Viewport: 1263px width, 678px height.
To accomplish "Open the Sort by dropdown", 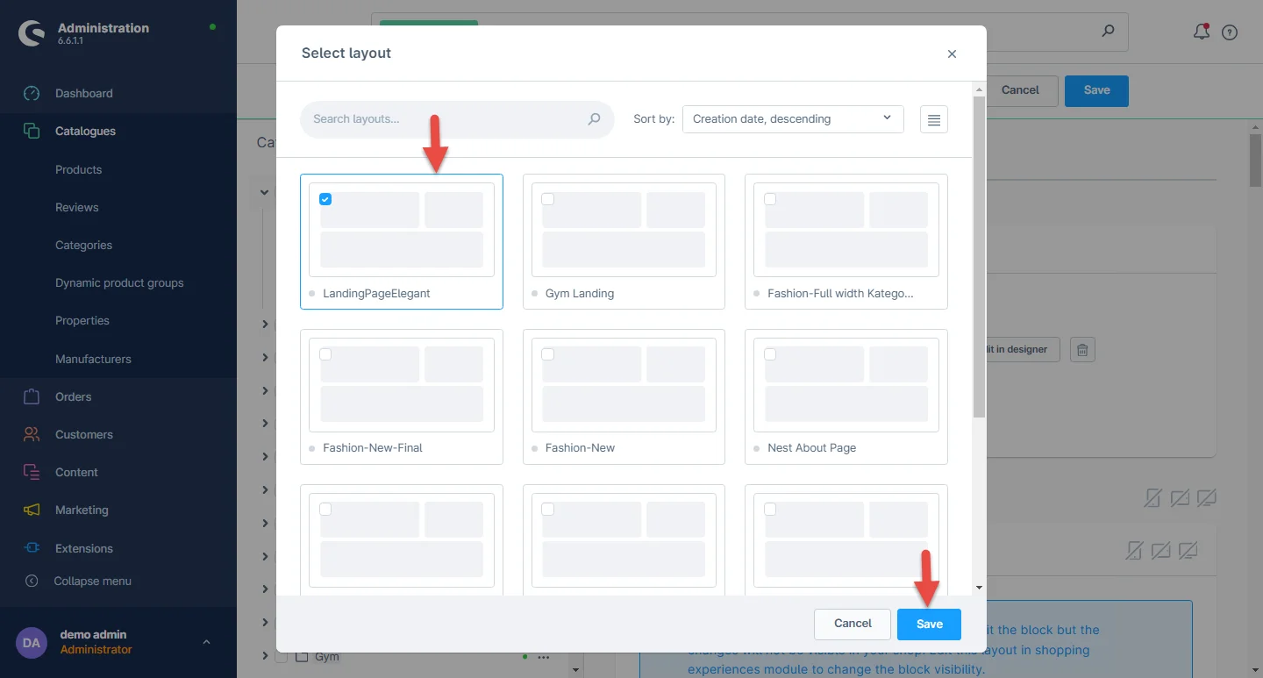I will click(792, 119).
